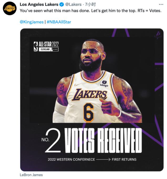This screenshot has height=179, width=167.
Task: Open the Los Angeles Lakers account name
Action: click(39, 4)
